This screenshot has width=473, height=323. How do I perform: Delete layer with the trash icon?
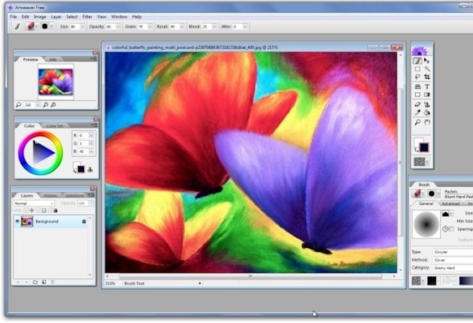tap(53, 282)
